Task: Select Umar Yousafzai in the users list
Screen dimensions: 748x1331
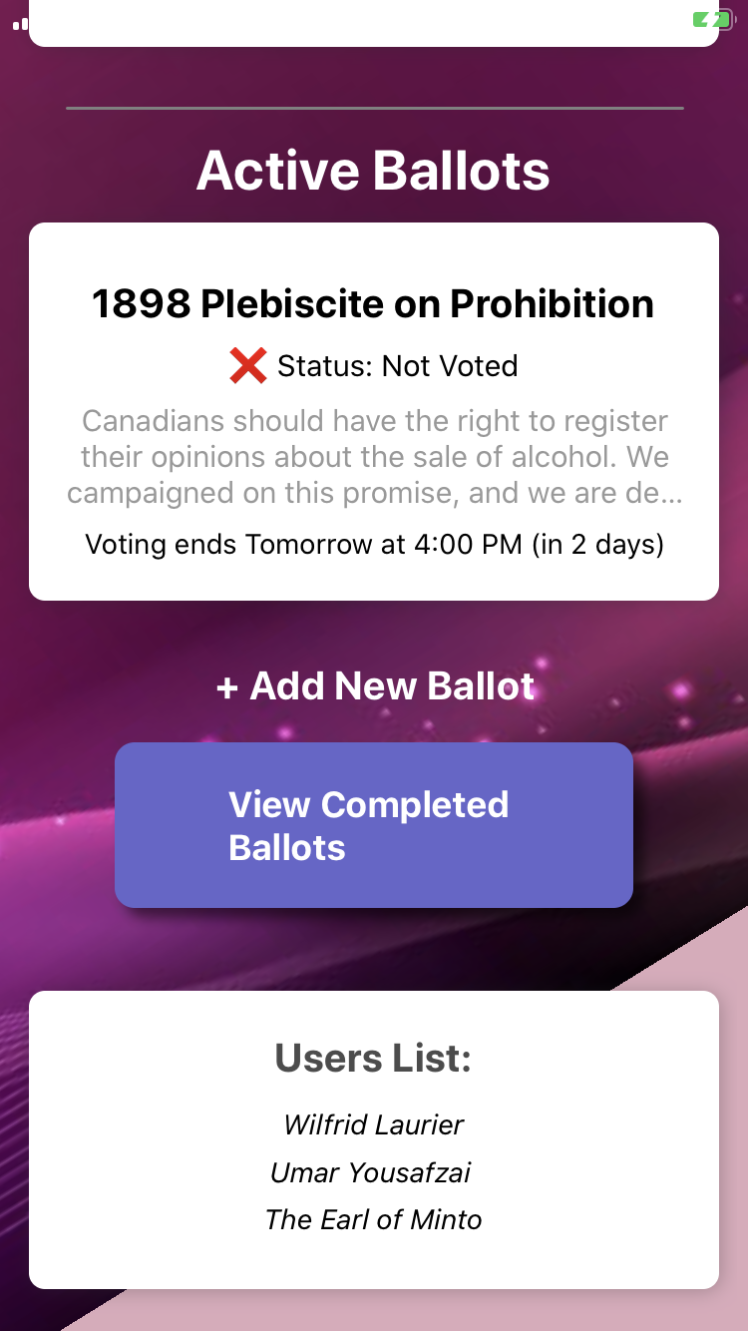Action: (x=371, y=1172)
